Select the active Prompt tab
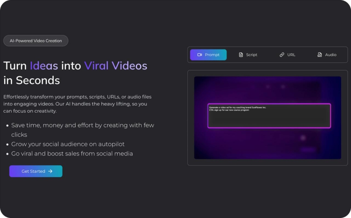The width and height of the screenshot is (351, 218). point(208,55)
